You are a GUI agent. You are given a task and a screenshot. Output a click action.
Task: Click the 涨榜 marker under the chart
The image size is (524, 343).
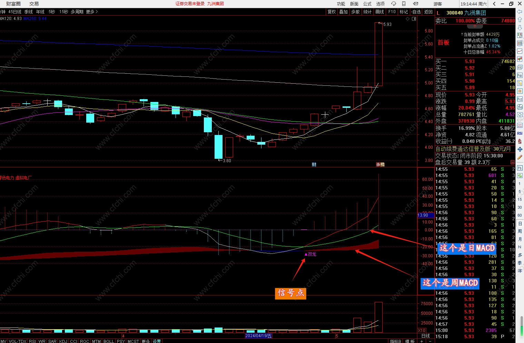[380, 165]
